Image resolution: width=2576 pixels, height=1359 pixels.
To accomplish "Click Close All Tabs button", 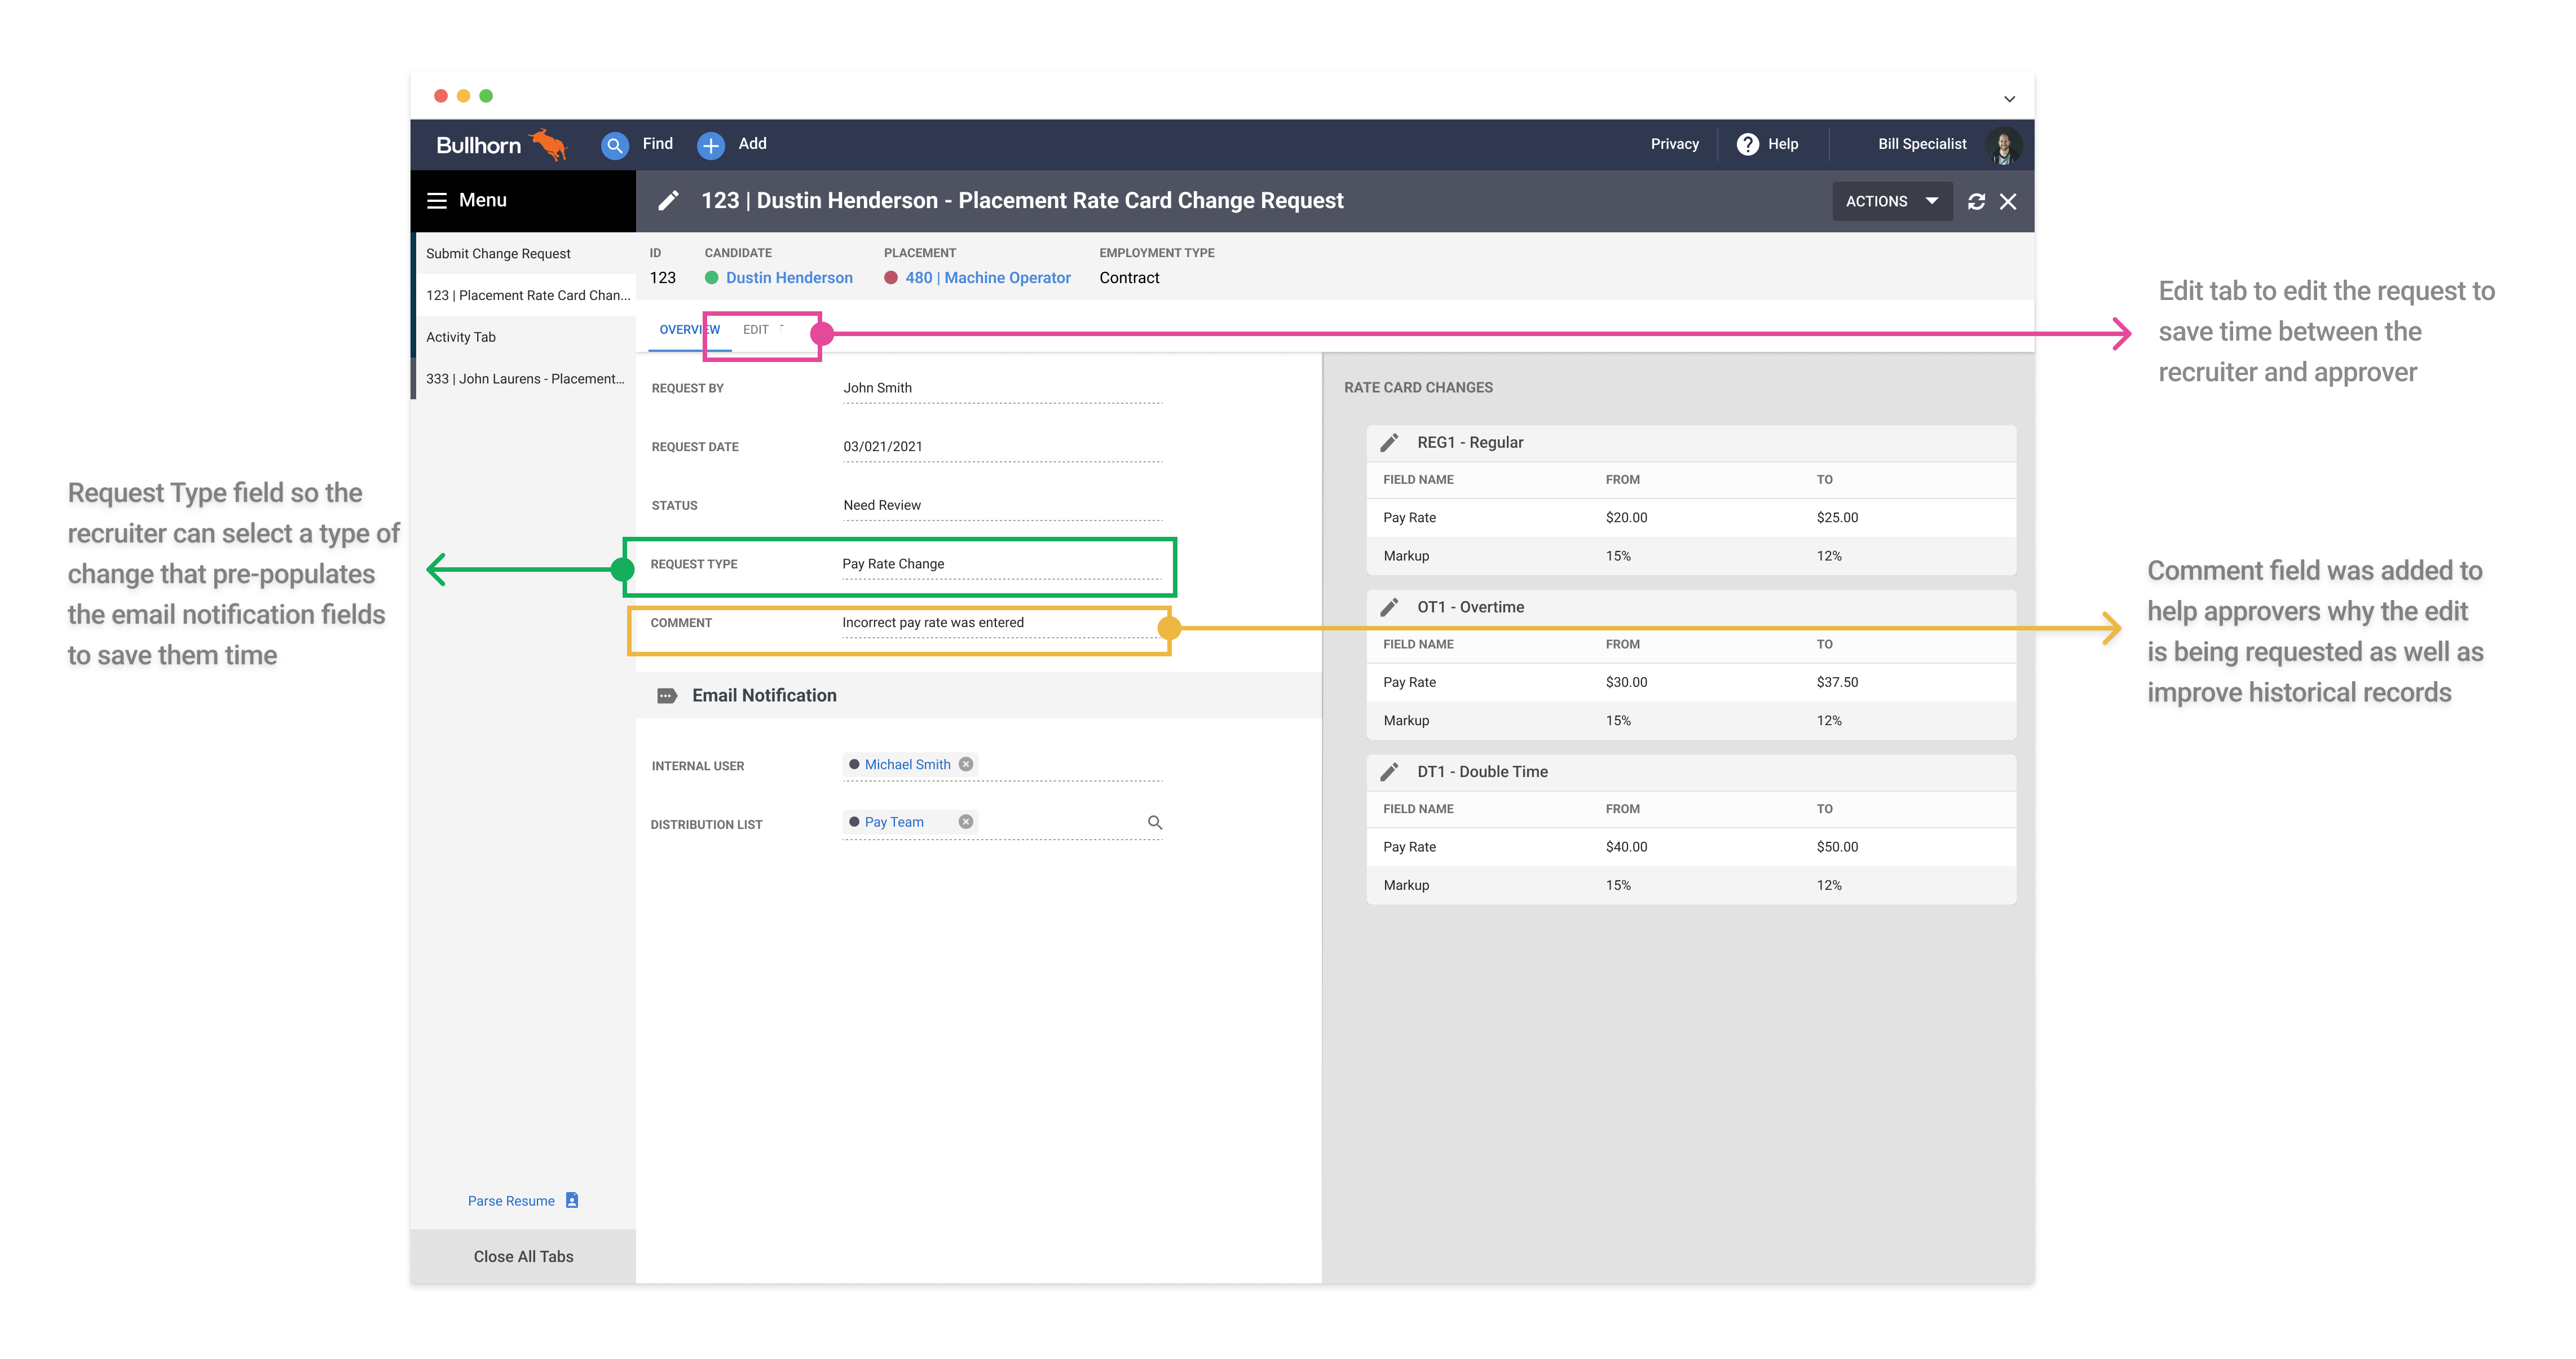I will pyautogui.click(x=523, y=1256).
